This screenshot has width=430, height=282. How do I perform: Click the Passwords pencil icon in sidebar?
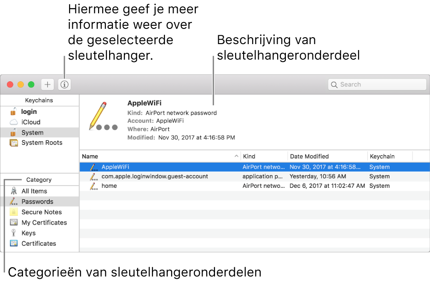pyautogui.click(x=13, y=202)
